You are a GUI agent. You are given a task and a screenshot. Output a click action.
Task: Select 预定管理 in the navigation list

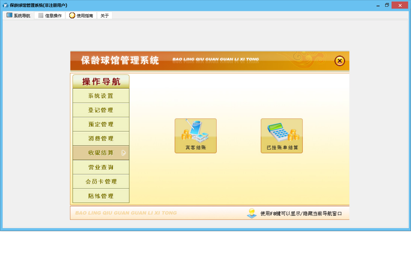point(101,124)
